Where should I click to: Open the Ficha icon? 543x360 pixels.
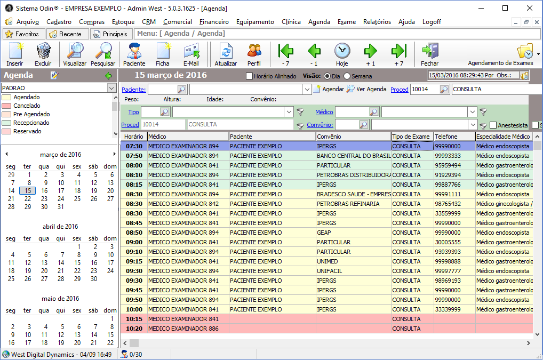163,51
